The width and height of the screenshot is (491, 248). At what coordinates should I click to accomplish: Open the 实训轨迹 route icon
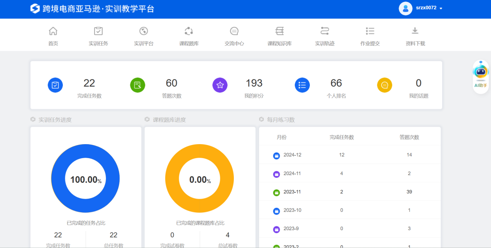(x=325, y=31)
